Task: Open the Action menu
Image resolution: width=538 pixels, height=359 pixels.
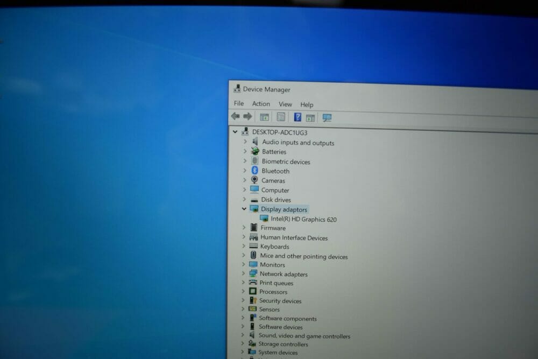Action: (261, 104)
